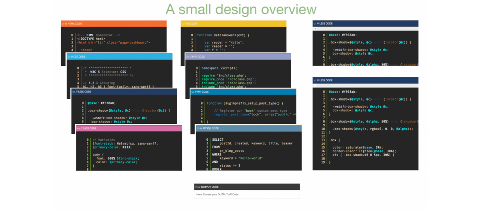Click 'Here Comes your OUTPUT off Code' text

217,195
